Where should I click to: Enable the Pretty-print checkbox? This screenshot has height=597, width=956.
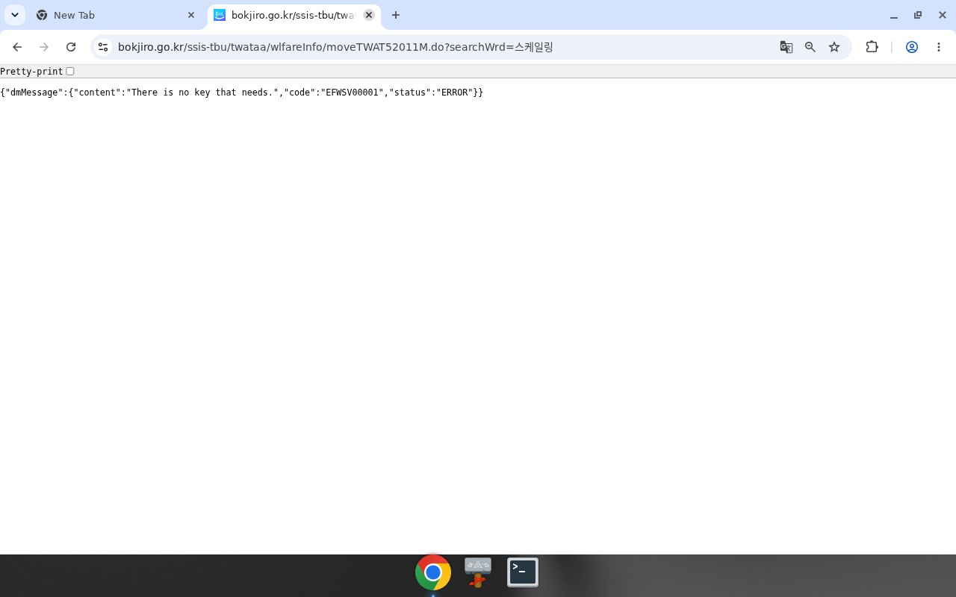click(70, 72)
